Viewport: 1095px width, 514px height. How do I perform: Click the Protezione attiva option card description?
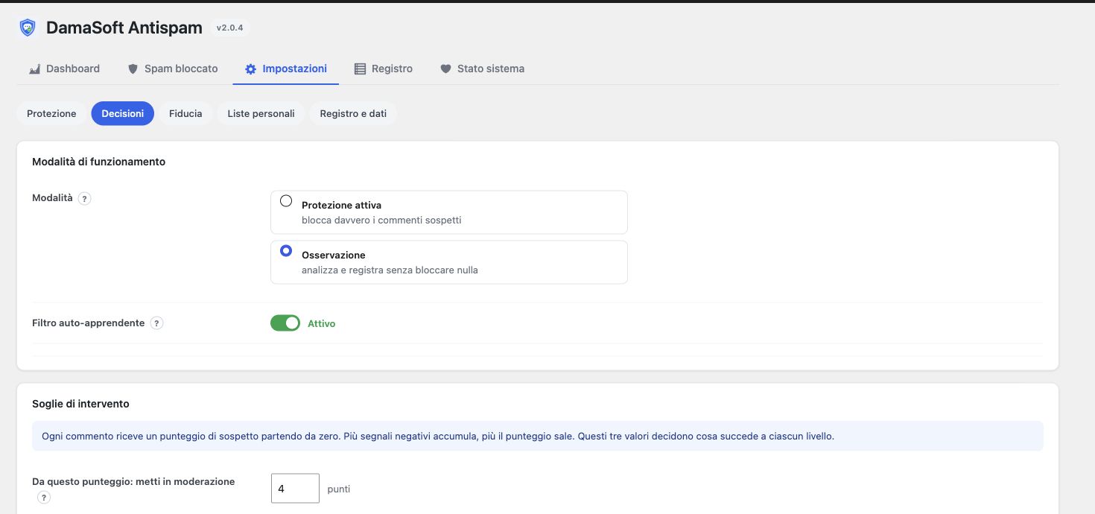point(381,220)
